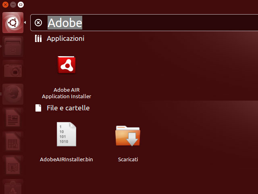Click the File e cartelle document icon
Image resolution: width=258 pixels, height=194 pixels.
[38, 108]
